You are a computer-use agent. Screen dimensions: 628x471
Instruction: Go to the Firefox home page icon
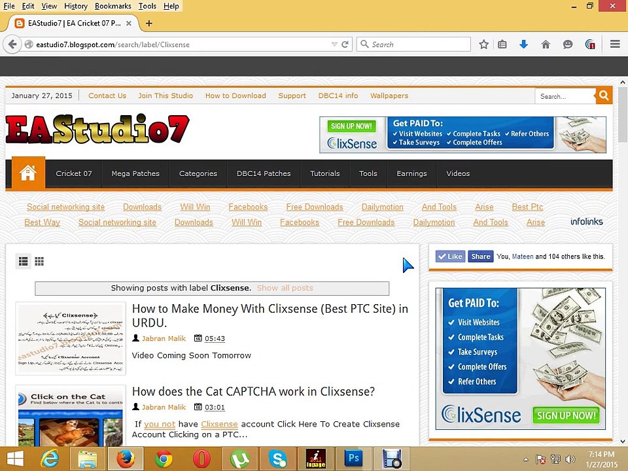[546, 44]
